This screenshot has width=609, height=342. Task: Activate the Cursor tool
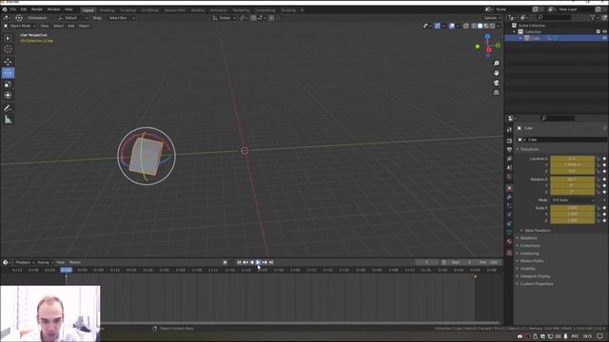(x=8, y=49)
